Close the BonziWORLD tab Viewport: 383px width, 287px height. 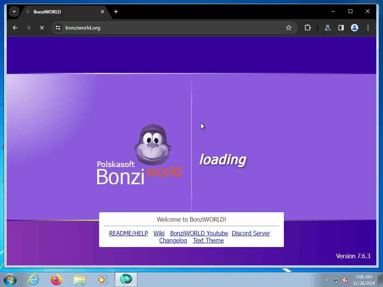102,12
